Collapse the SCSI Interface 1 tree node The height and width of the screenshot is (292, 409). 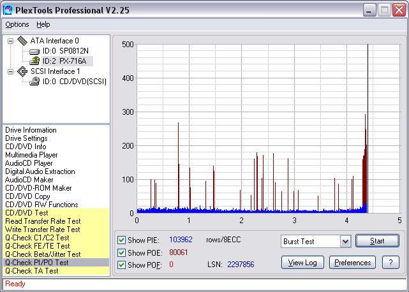coord(10,71)
